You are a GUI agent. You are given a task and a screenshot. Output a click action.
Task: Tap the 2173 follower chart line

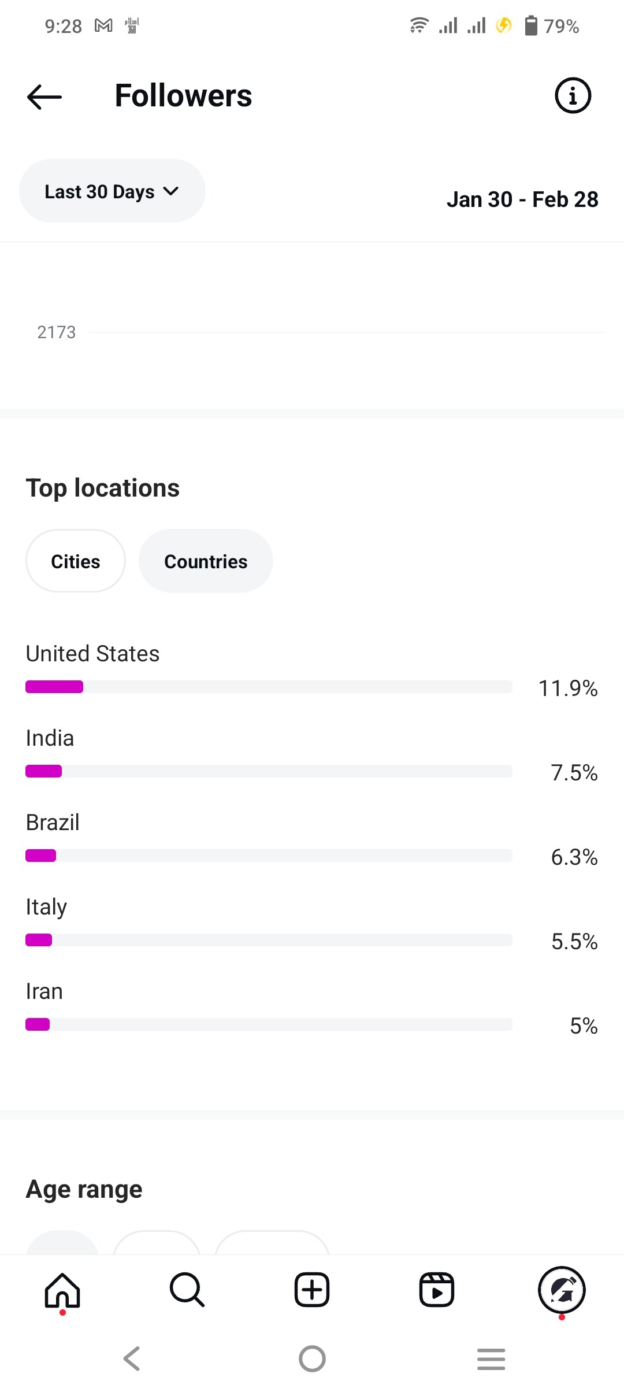pos(347,332)
